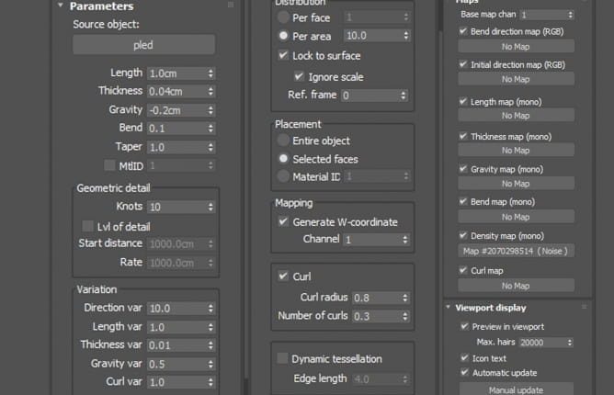614x395 pixels.
Task: Uncheck the Curl checkbox
Action: point(283,276)
